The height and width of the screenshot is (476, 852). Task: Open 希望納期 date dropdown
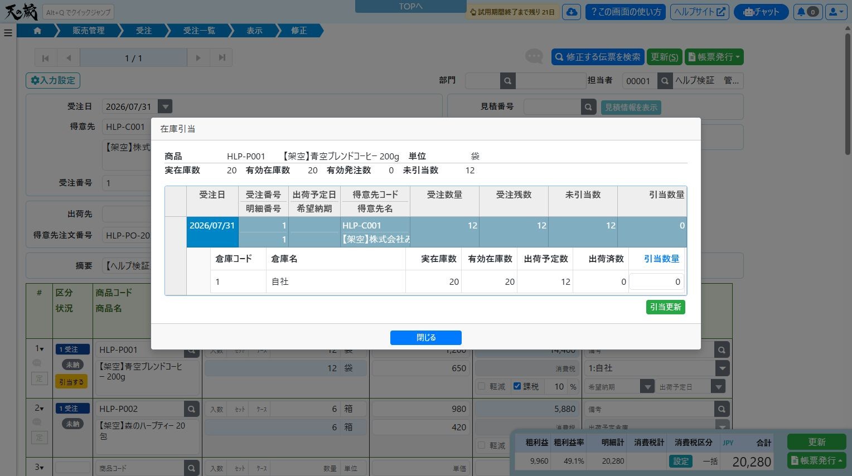[647, 386]
